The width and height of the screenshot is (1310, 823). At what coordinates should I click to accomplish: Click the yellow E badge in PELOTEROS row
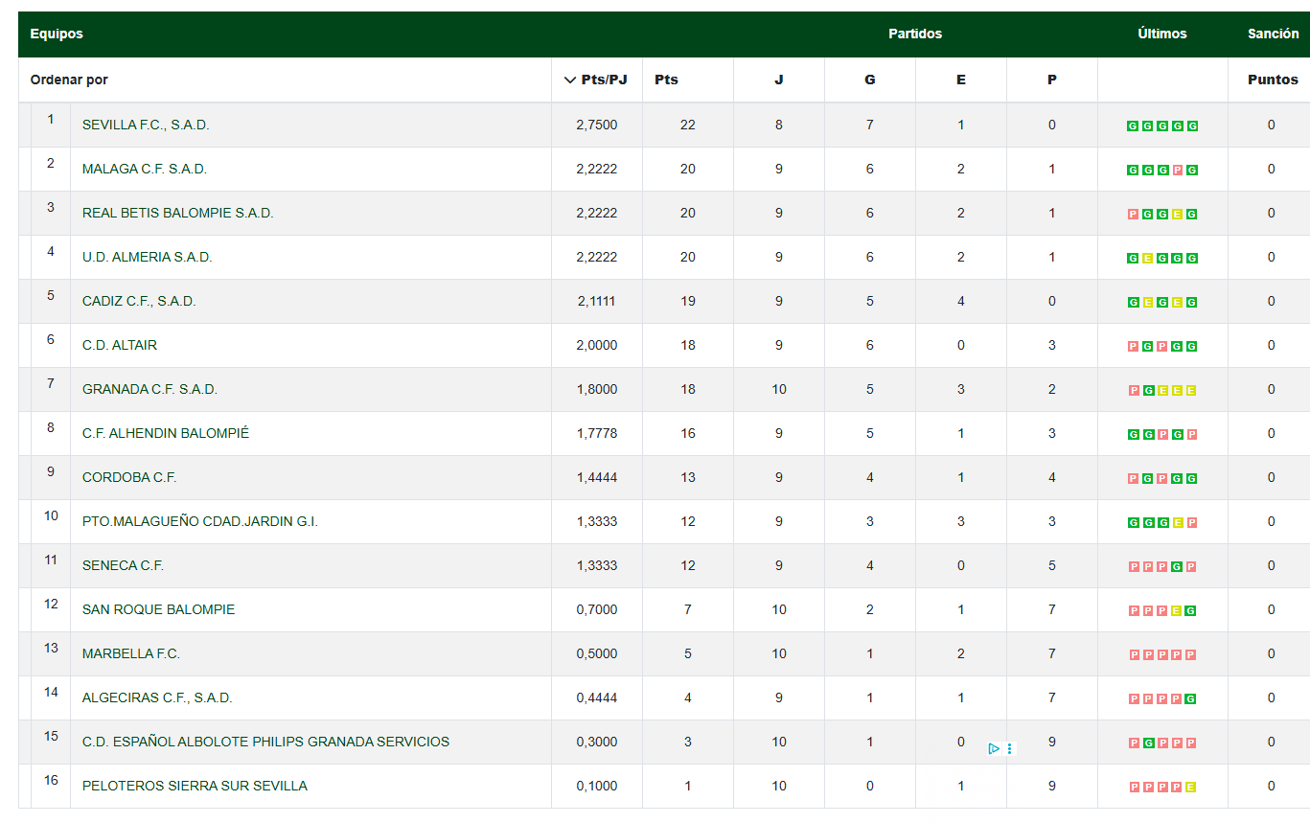[1191, 788]
